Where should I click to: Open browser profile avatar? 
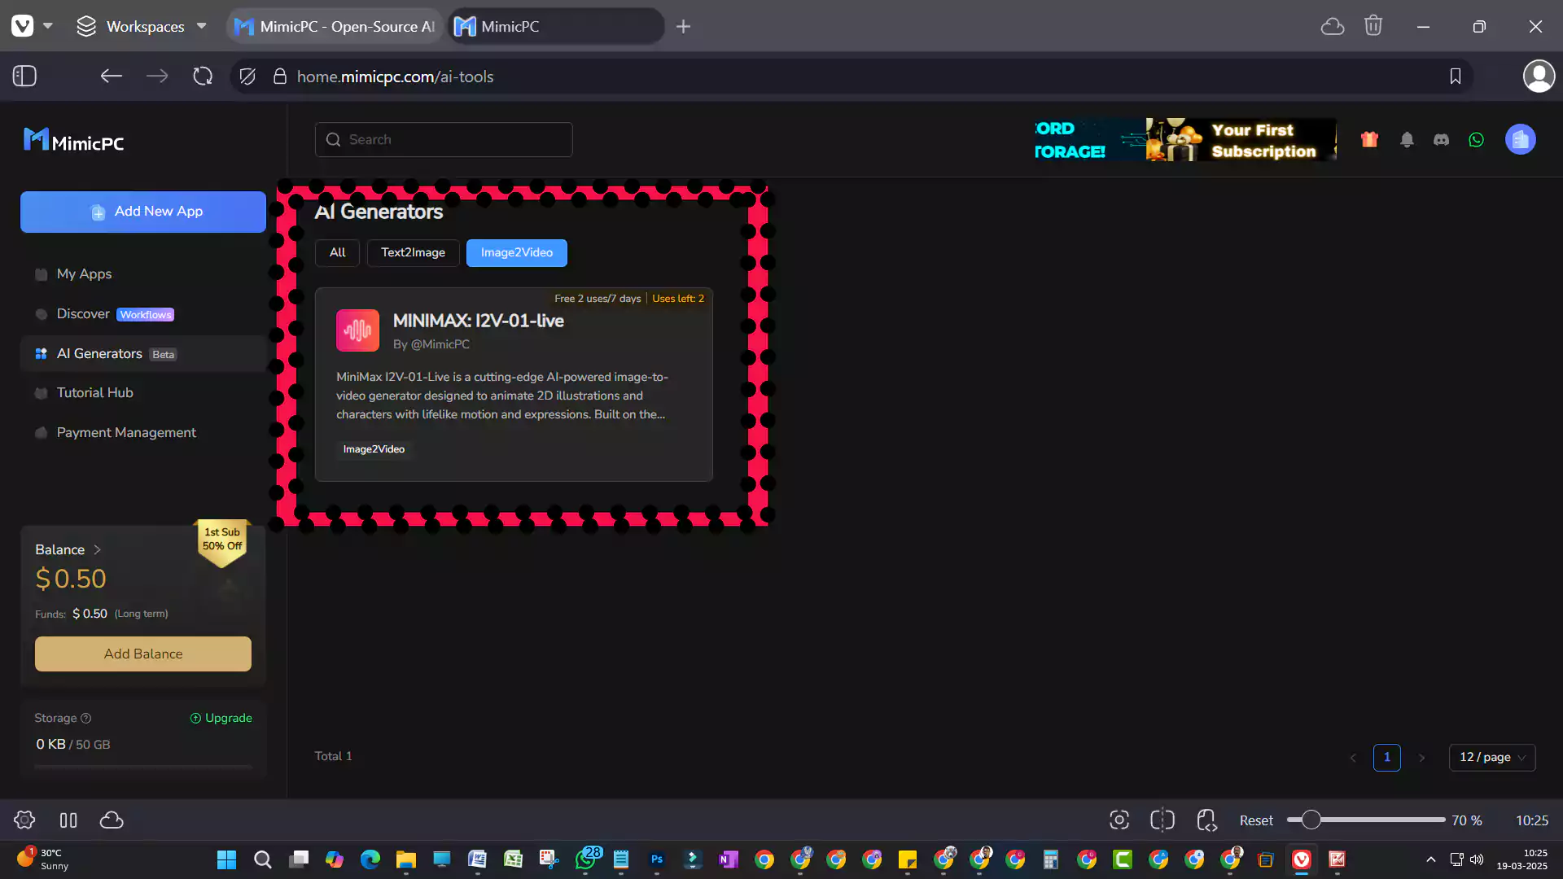tap(1539, 77)
